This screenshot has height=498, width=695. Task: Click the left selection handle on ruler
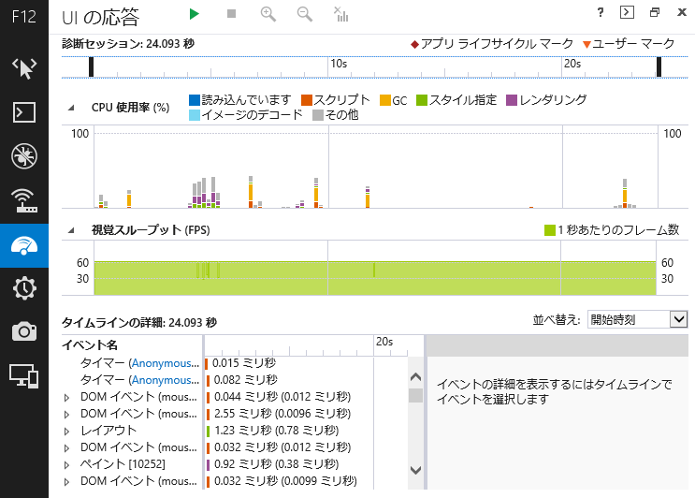pyautogui.click(x=92, y=67)
